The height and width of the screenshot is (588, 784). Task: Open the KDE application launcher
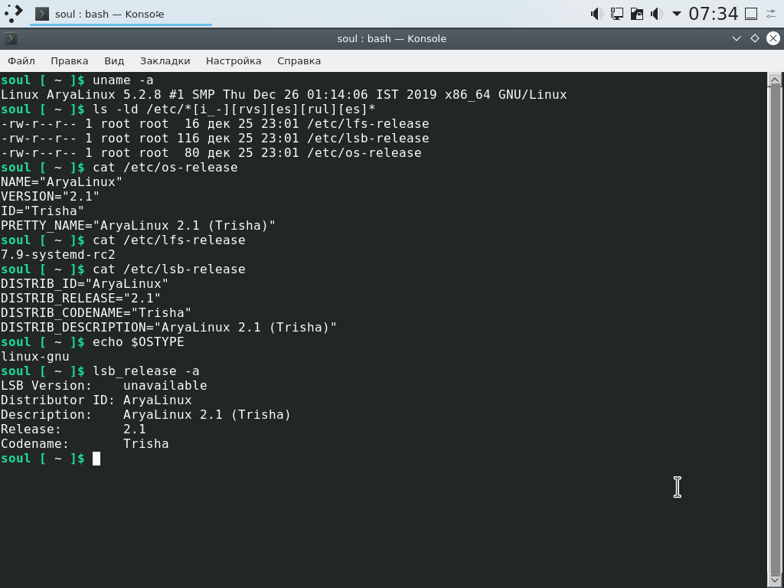(14, 14)
